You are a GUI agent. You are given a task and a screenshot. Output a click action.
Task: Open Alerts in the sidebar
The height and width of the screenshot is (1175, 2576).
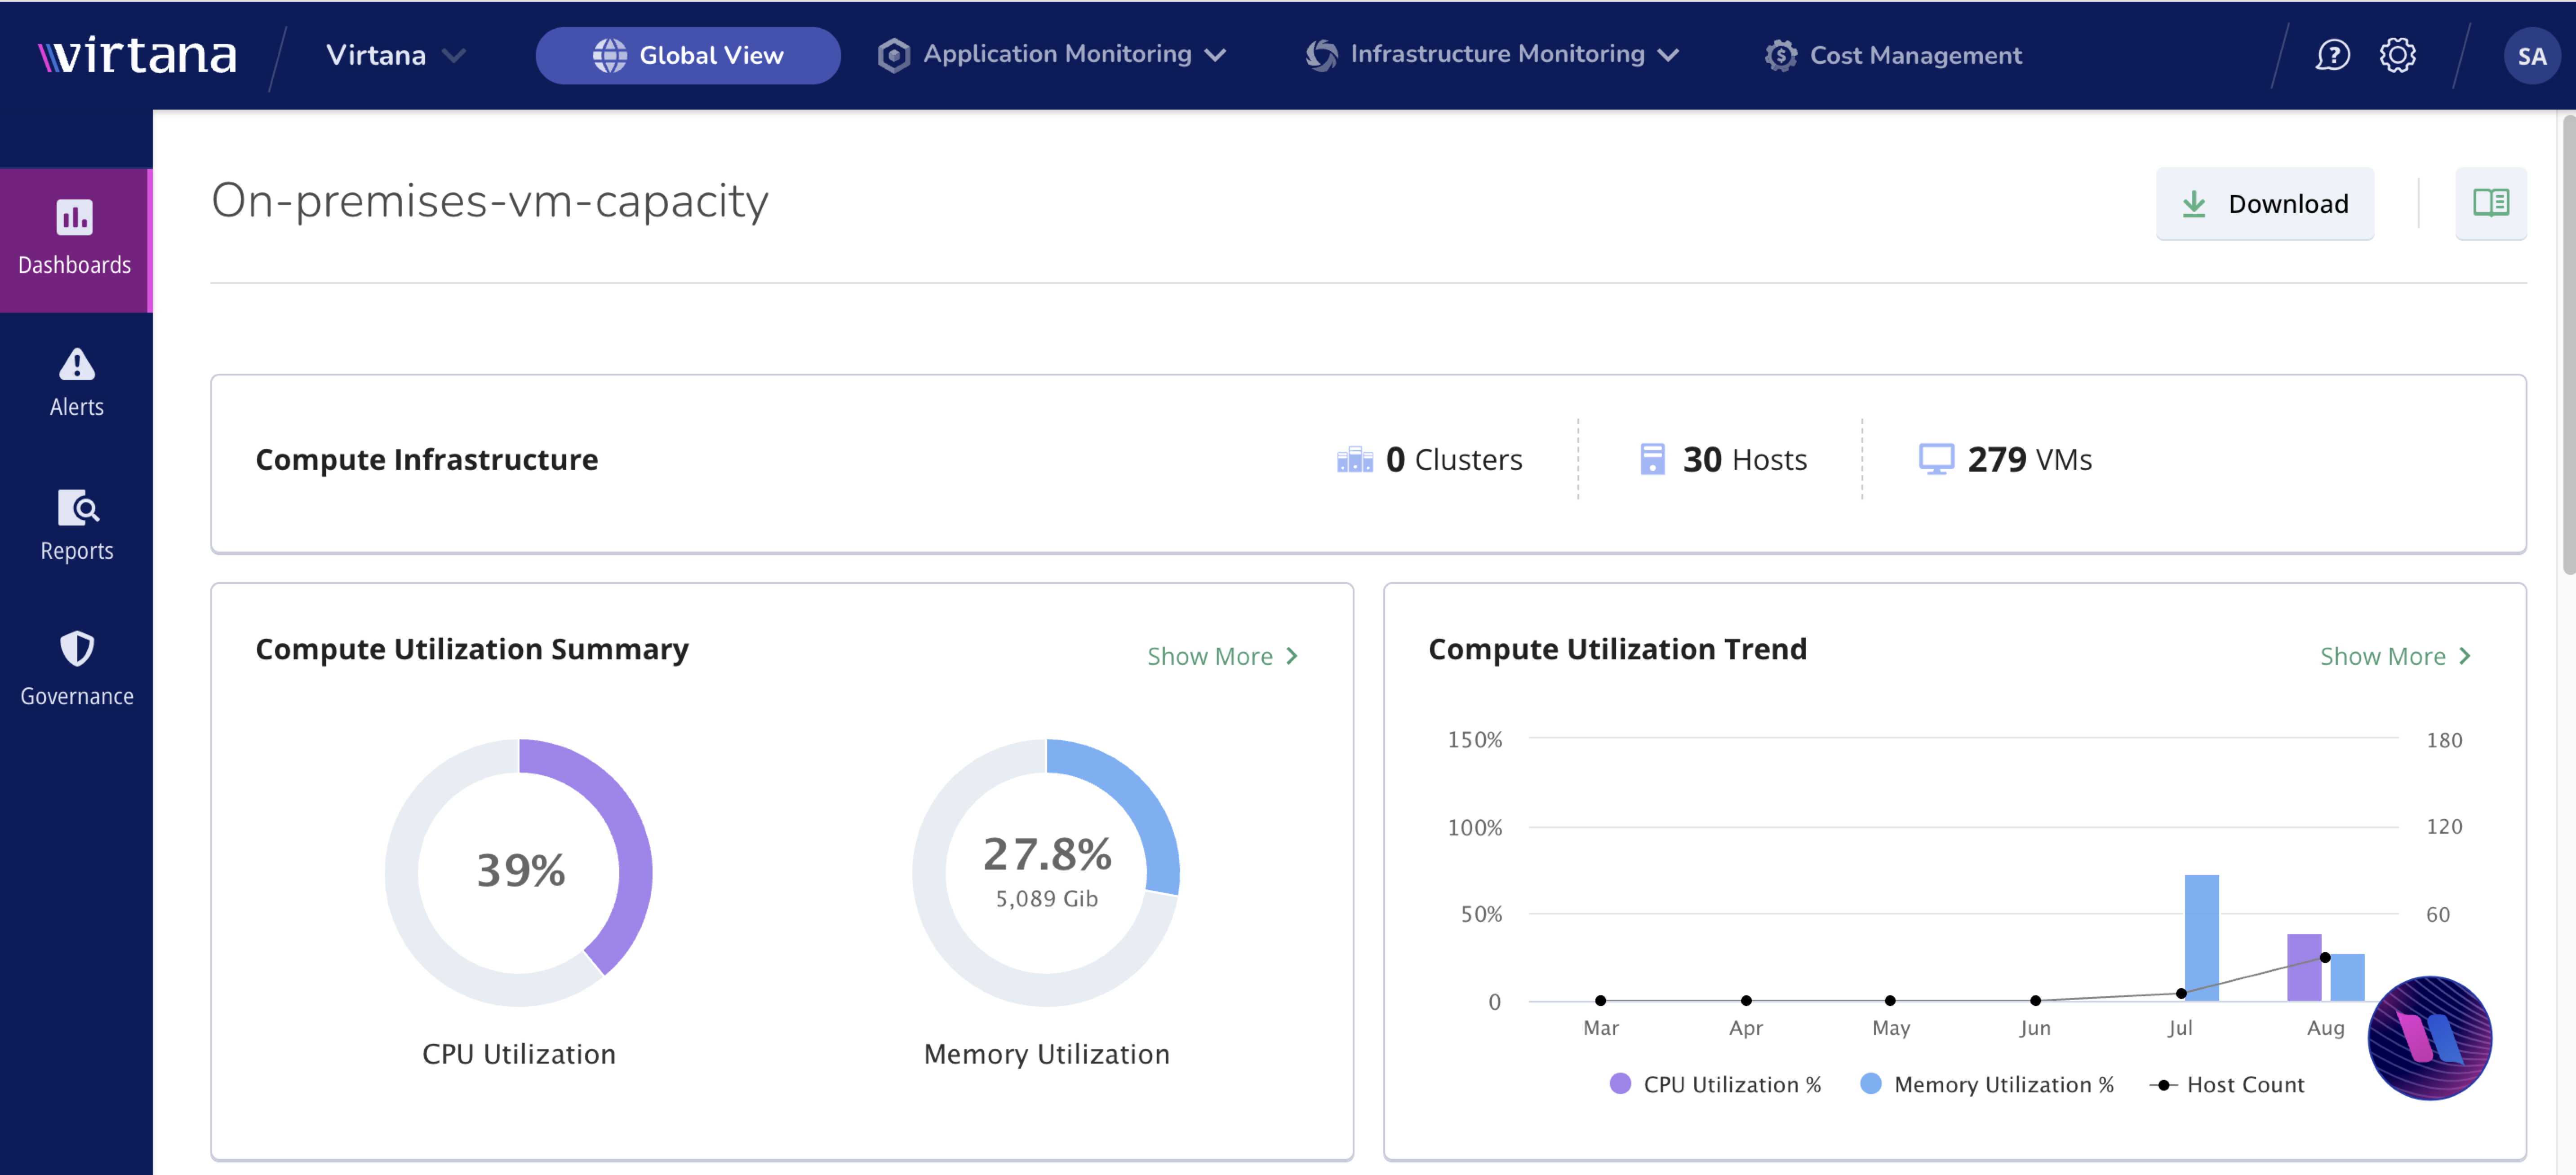76,383
